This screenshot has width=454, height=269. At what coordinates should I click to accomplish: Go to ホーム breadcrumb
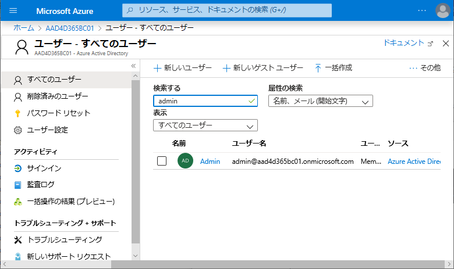click(x=24, y=28)
